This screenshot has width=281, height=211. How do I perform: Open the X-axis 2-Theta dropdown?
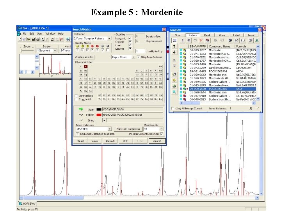click(66, 50)
